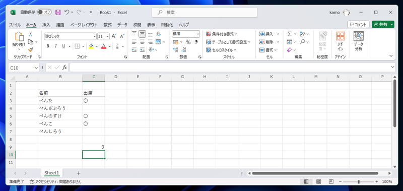The height and width of the screenshot is (191, 403).
Task: Toggle the AutoSave switch
Action: (44, 12)
